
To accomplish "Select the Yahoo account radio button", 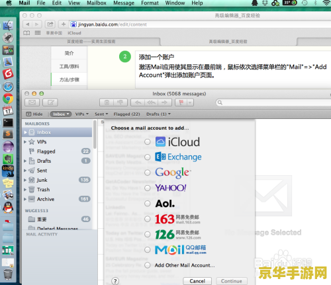I will (148, 188).
